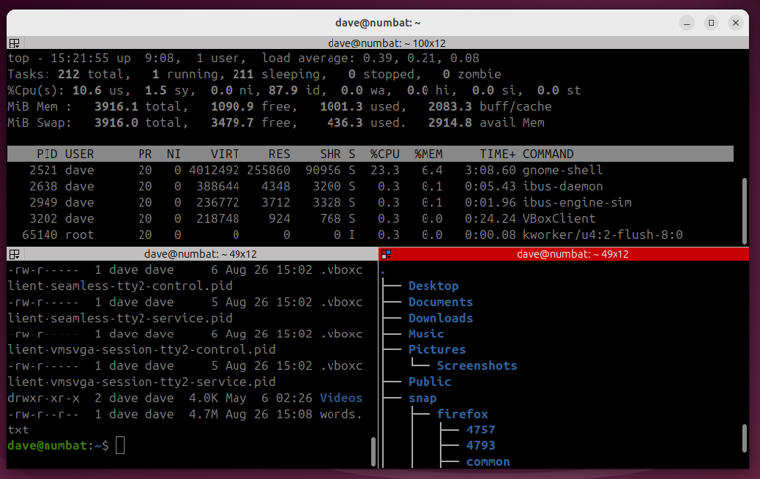The image size is (760, 479).
Task: Maximize the dave@numbat terminal window
Action: (x=712, y=23)
